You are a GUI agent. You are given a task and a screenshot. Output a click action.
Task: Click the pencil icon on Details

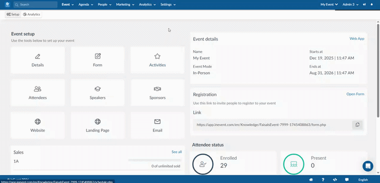point(38,57)
